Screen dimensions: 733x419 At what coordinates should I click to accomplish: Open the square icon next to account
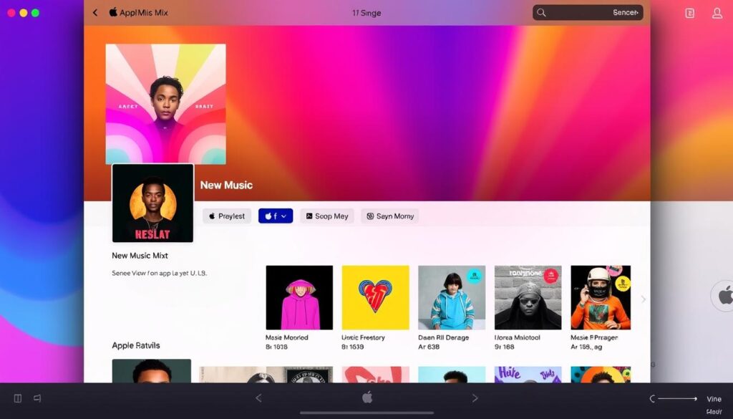[689, 13]
